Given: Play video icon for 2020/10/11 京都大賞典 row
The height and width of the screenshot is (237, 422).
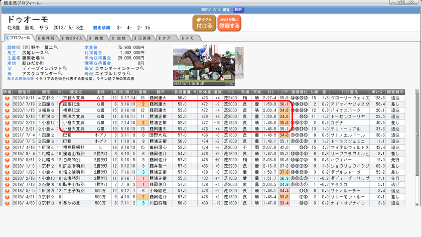Looking at the screenshot, I should tap(7, 98).
